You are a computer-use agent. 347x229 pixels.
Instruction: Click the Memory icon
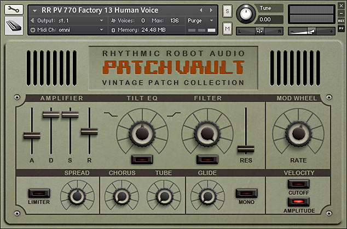click(x=113, y=30)
